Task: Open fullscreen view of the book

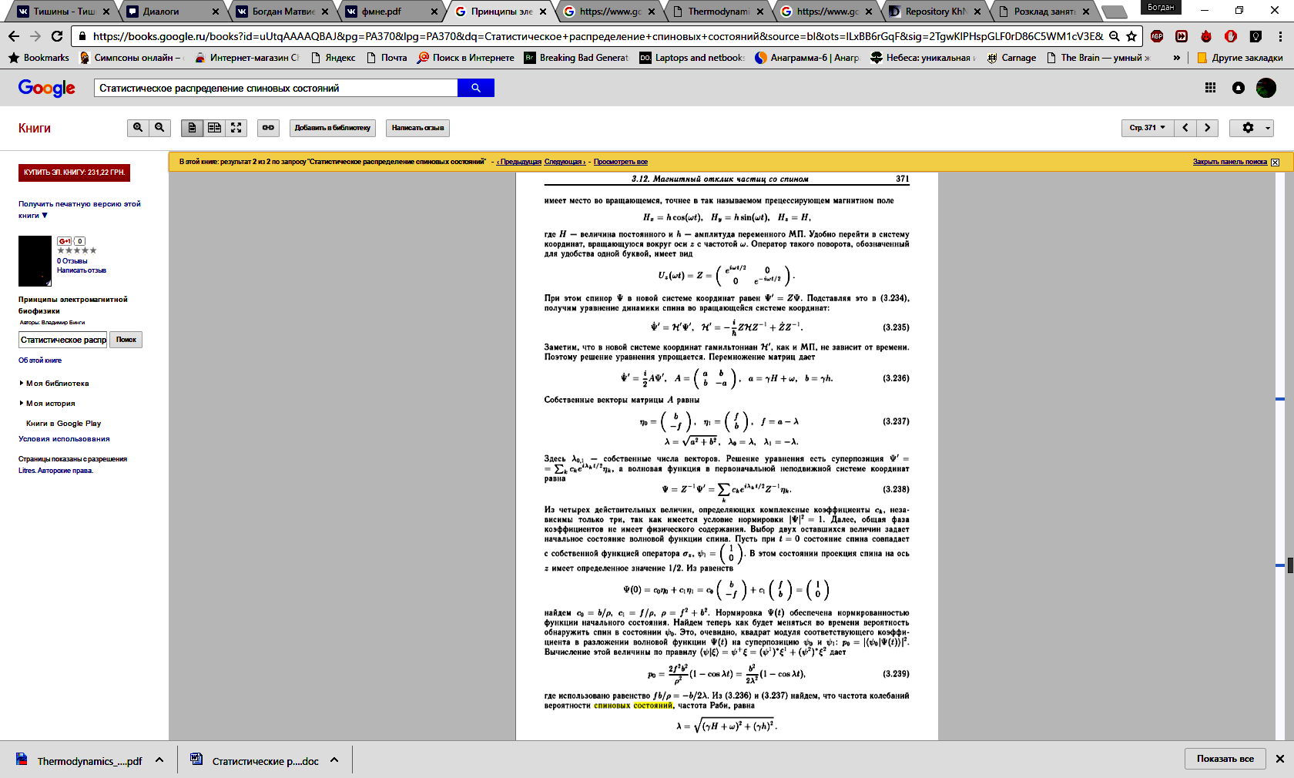Action: [236, 128]
